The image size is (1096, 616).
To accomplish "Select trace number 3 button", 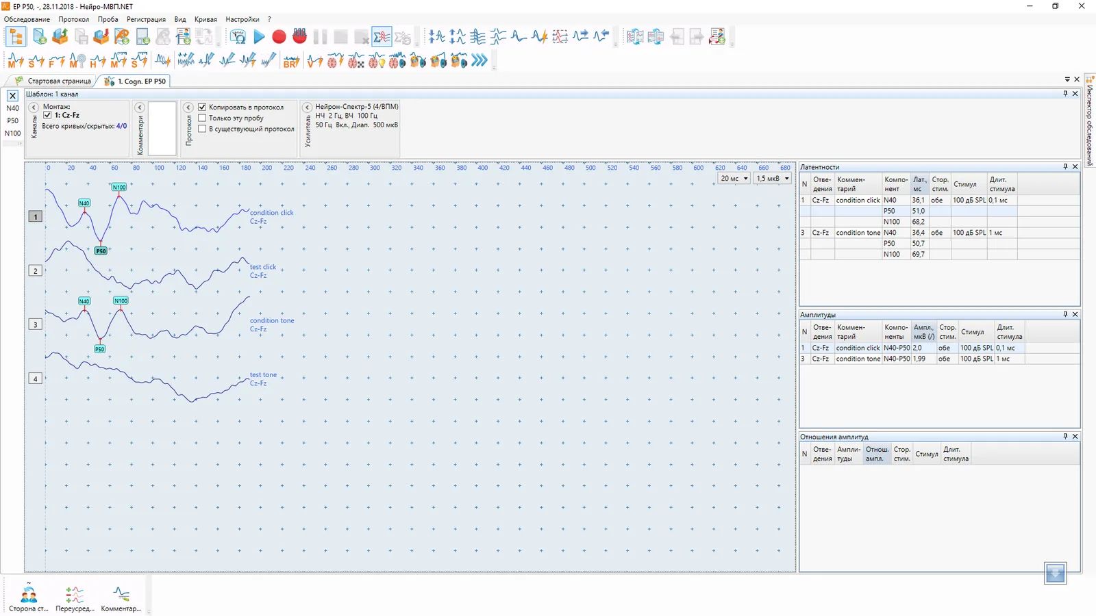I will coord(36,324).
